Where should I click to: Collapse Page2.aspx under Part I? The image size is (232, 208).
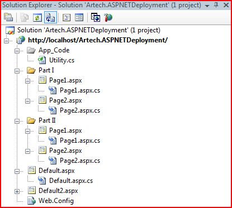pyautogui.click(x=27, y=101)
